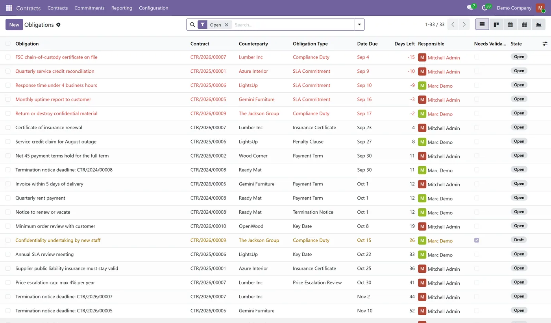
Task: Switch to calendar view
Action: pyautogui.click(x=510, y=24)
